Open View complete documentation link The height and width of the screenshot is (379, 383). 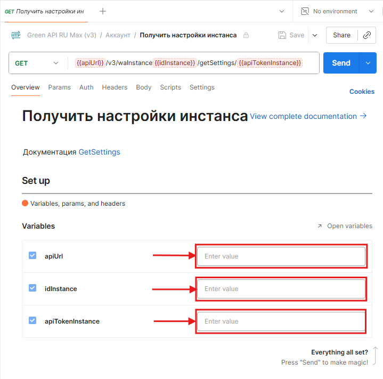308,116
